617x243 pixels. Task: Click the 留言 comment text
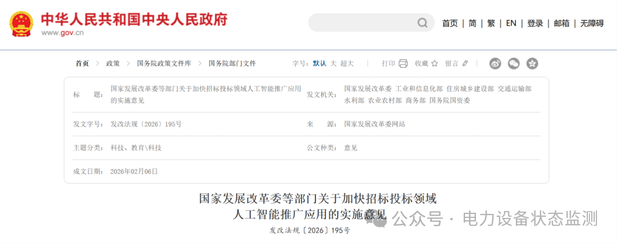pos(452,63)
